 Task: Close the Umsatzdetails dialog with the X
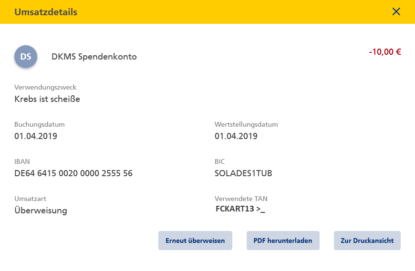coord(396,11)
